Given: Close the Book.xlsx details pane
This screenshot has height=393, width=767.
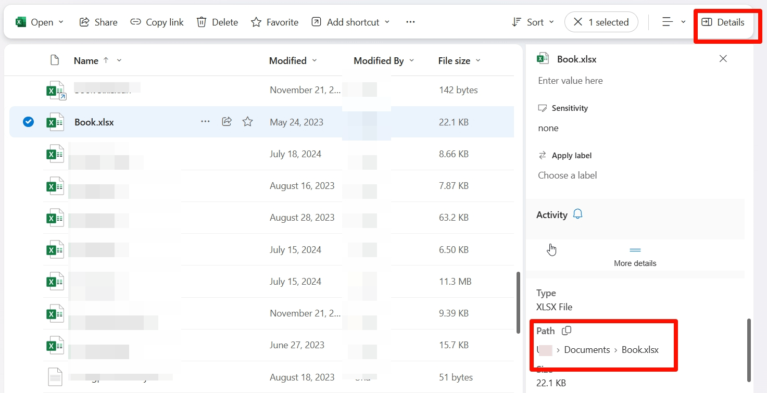Looking at the screenshot, I should pyautogui.click(x=723, y=59).
